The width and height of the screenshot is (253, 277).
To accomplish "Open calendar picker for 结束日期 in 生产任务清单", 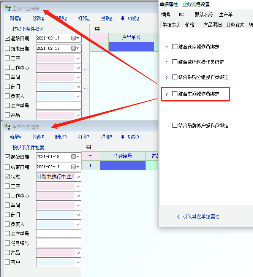I will pos(73,167).
